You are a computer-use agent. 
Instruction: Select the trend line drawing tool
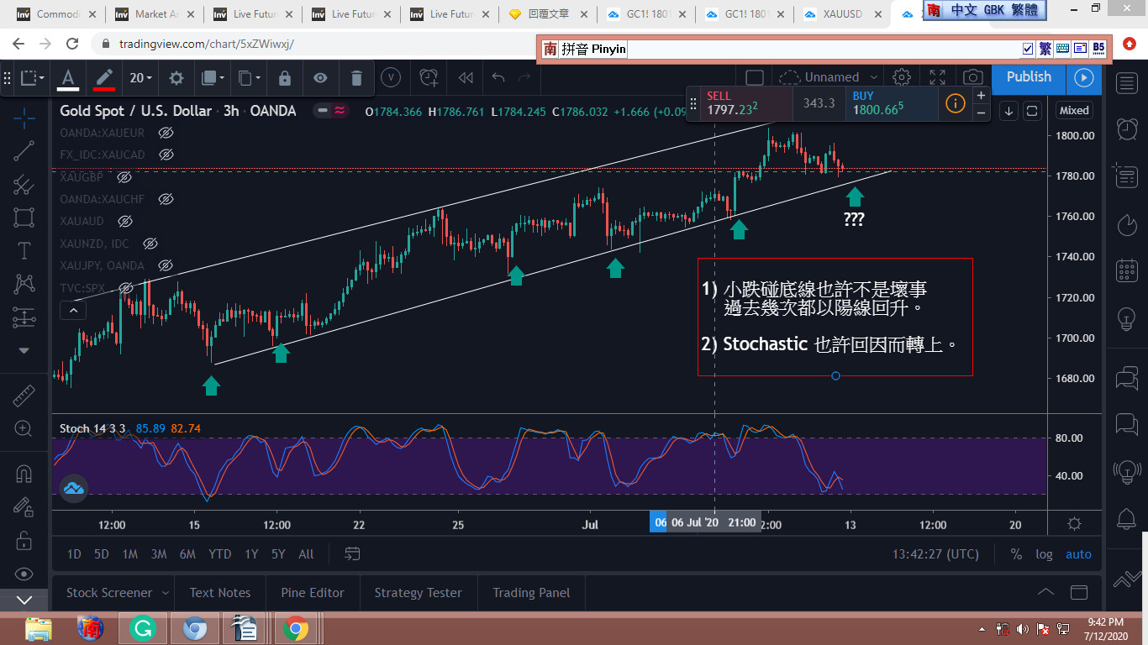tap(24, 151)
